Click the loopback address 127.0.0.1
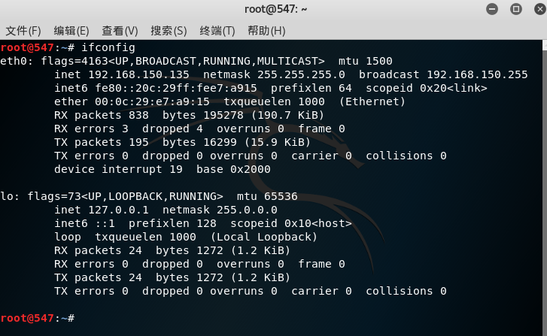The image size is (547, 336). (x=118, y=210)
